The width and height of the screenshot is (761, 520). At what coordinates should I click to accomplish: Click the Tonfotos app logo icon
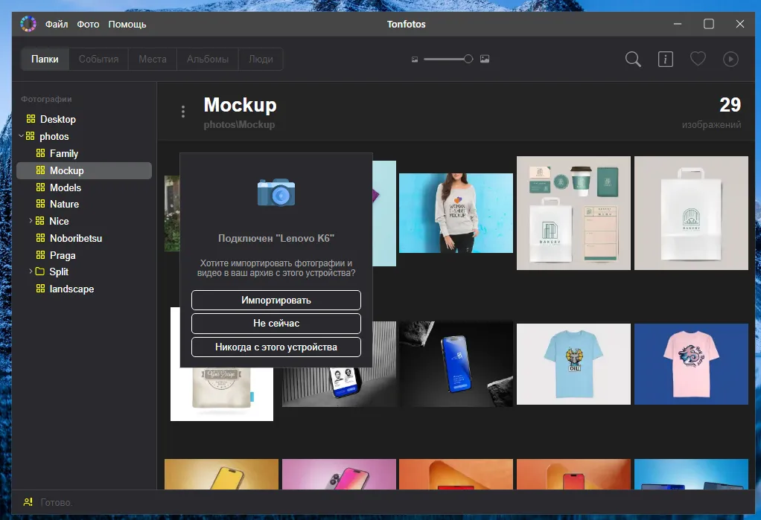[28, 24]
